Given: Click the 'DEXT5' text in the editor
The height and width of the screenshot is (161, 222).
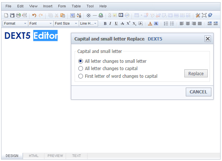Looking at the screenshot, I should [18, 35].
